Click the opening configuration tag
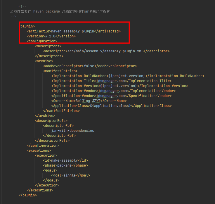The width and height of the screenshot is (215, 204). coord(42,41)
